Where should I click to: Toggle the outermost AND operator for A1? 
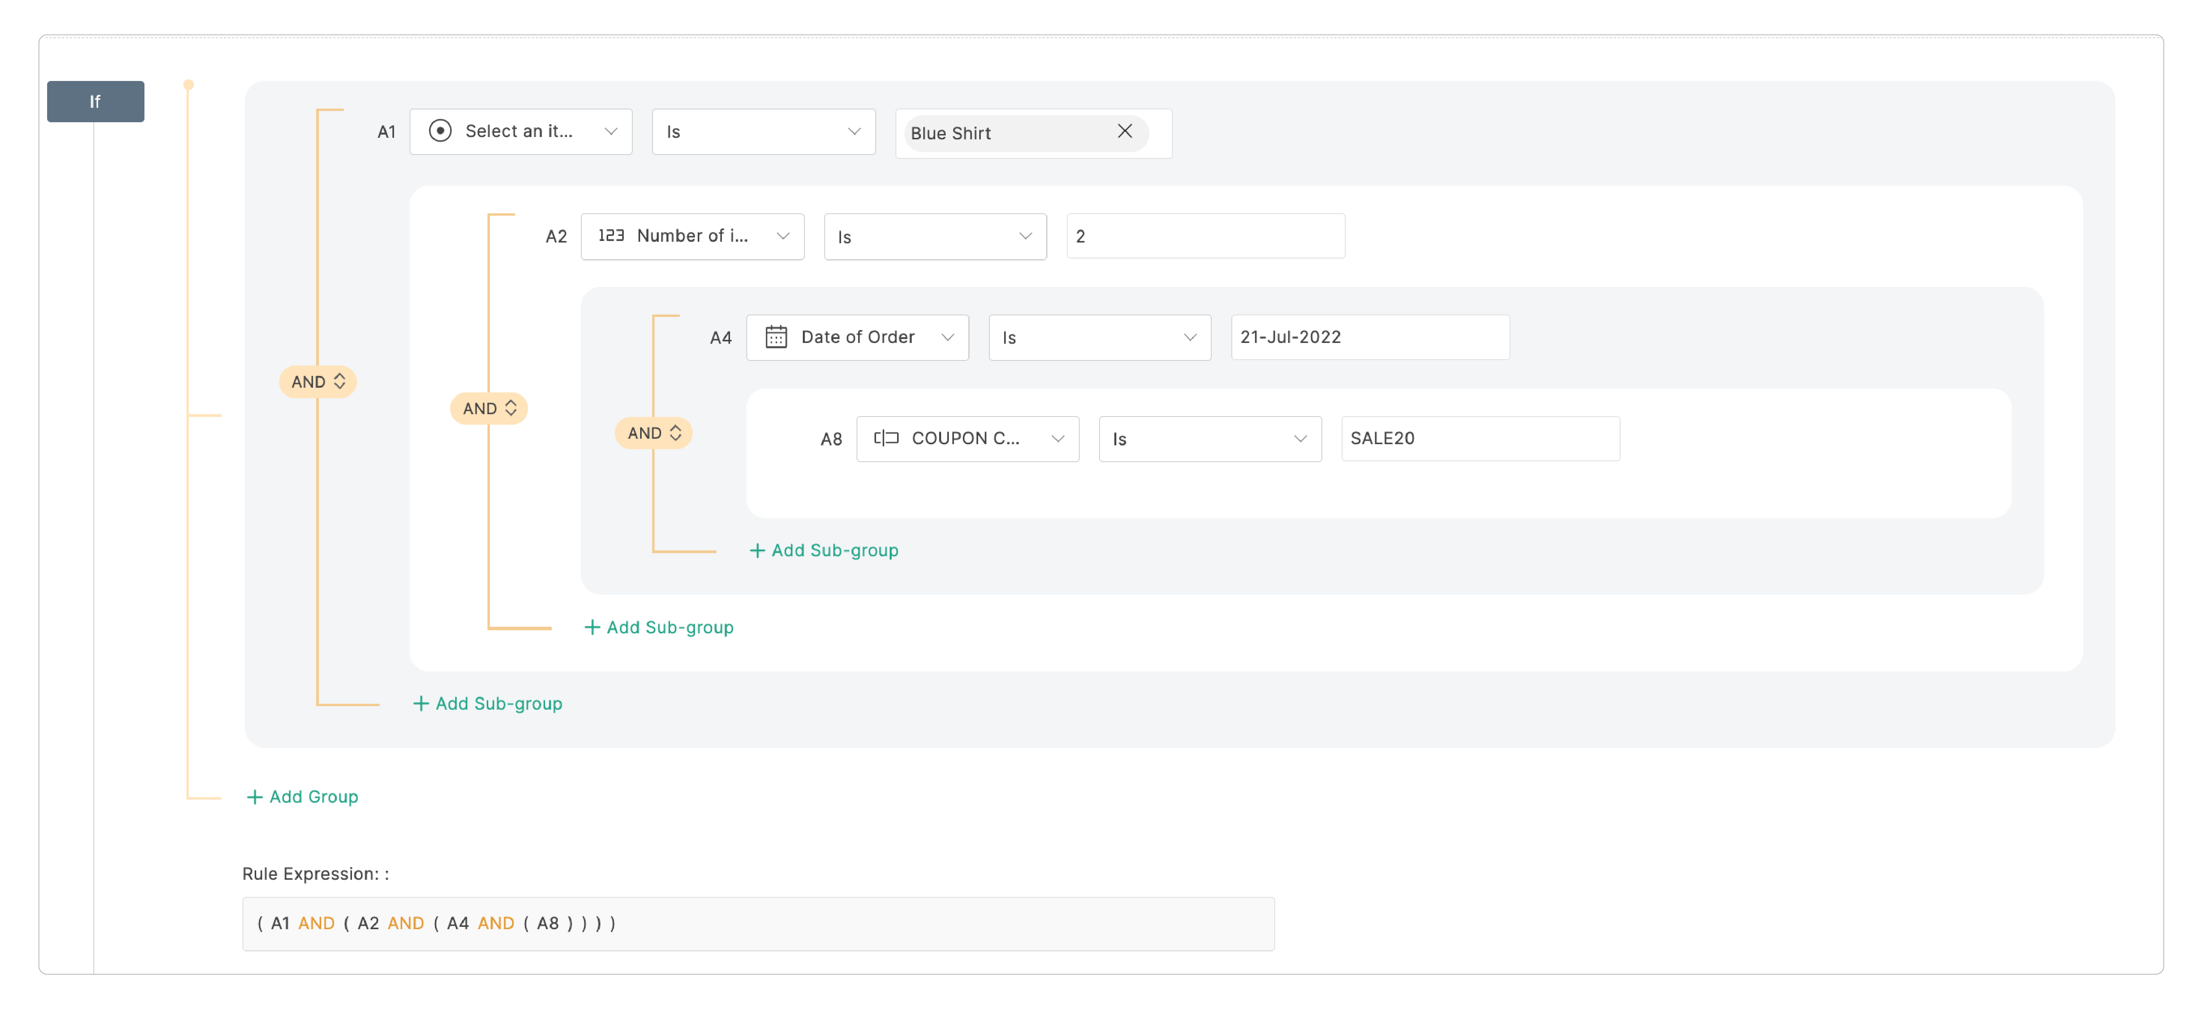318,381
